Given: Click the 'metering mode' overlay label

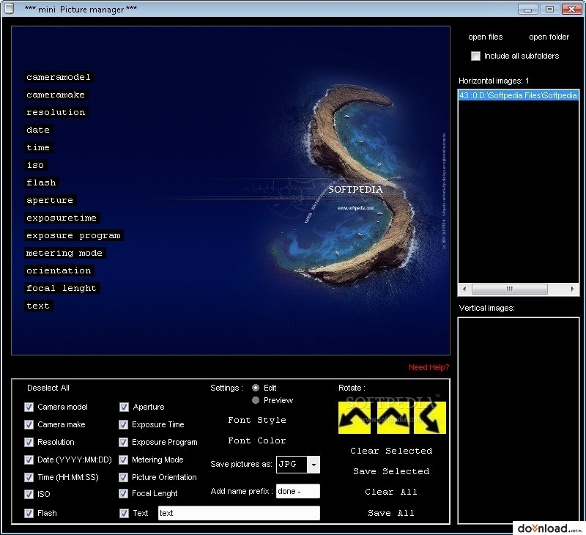Looking at the screenshot, I should pos(64,253).
